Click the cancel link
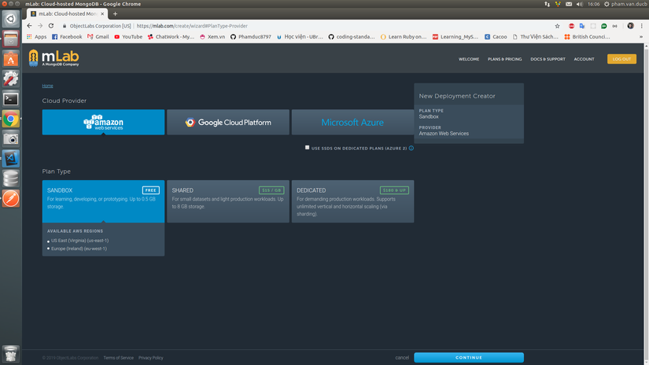 point(402,358)
